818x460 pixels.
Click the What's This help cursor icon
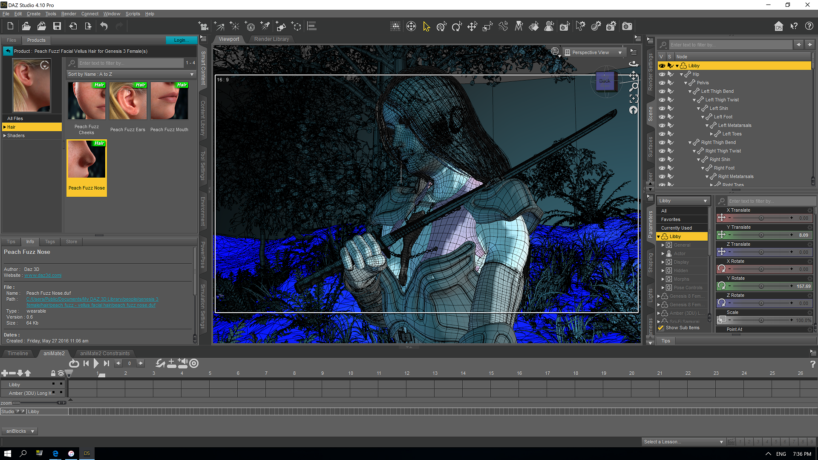pyautogui.click(x=794, y=26)
